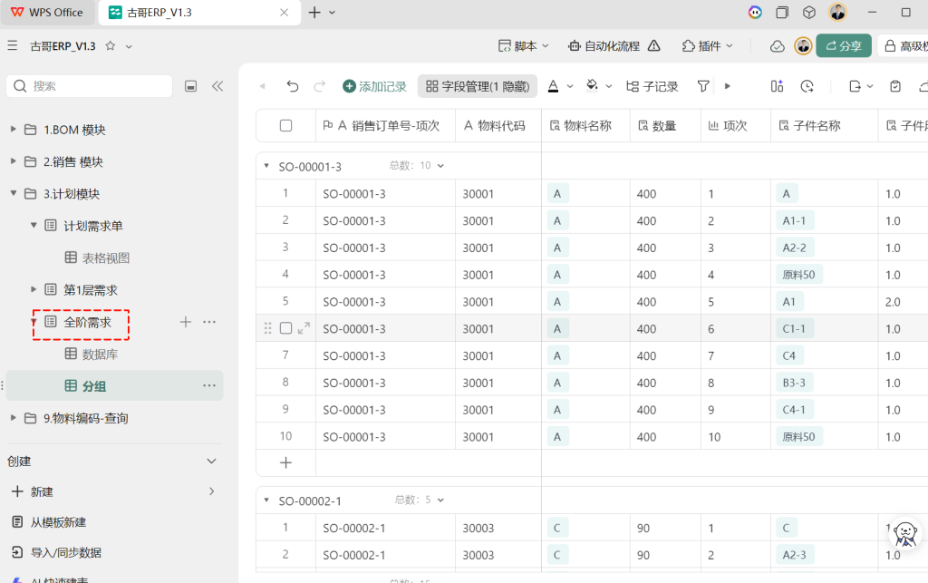Check the row 6 checkbox
Image resolution: width=928 pixels, height=583 pixels.
pyautogui.click(x=285, y=328)
